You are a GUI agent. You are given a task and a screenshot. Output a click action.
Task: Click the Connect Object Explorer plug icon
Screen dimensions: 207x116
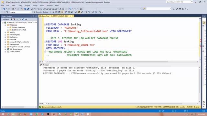[x=11, y=19]
